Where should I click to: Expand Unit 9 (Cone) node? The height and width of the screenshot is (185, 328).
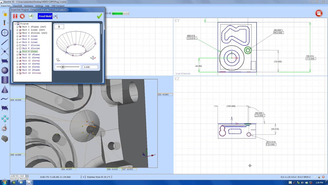click(x=17, y=51)
